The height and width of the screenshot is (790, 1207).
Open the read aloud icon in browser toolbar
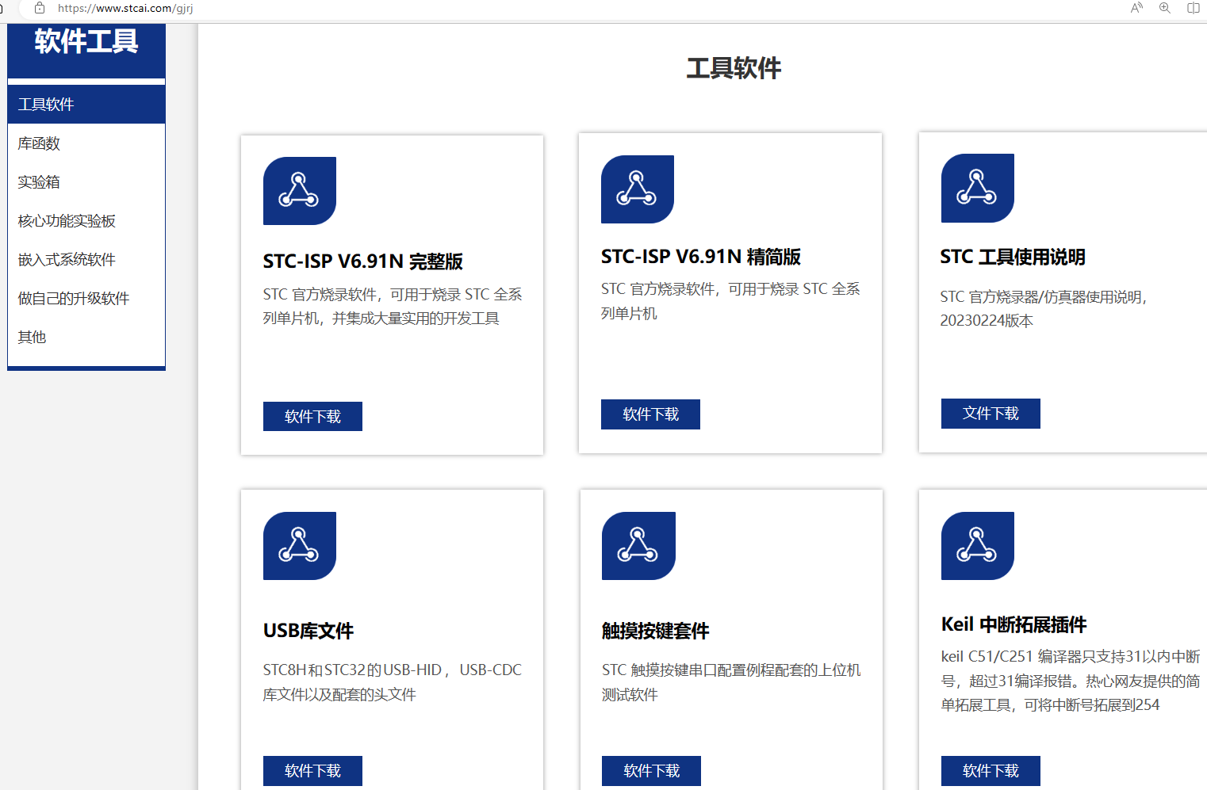(x=1136, y=8)
